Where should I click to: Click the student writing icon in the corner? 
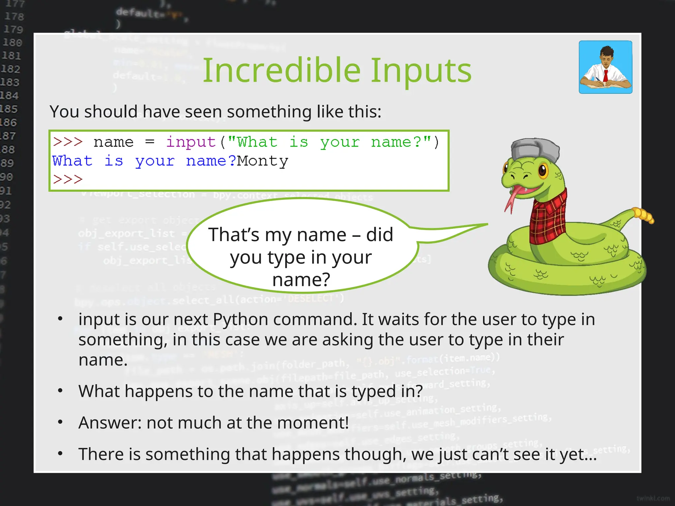(605, 67)
